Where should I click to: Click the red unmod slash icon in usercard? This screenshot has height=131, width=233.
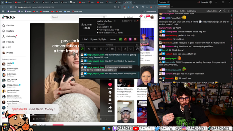coord(125,39)
